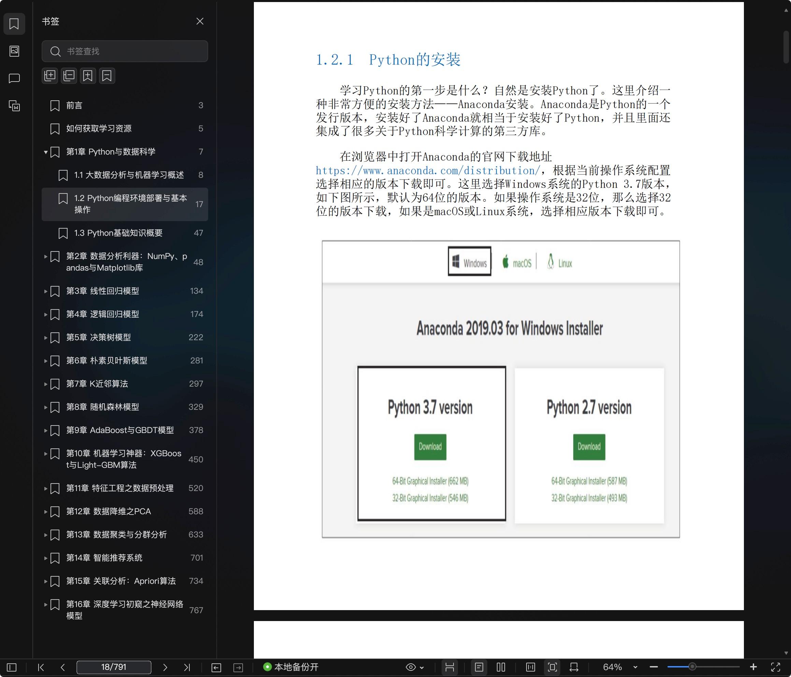791x677 pixels.
Task: Expand the 第2章 数据分析利器 bookmark
Action: point(45,257)
